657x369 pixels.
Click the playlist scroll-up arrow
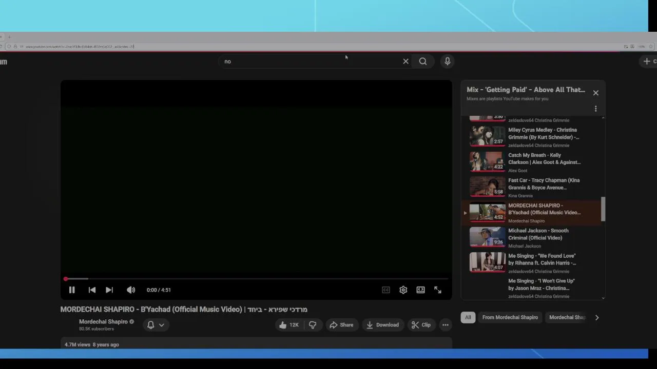pos(603,118)
